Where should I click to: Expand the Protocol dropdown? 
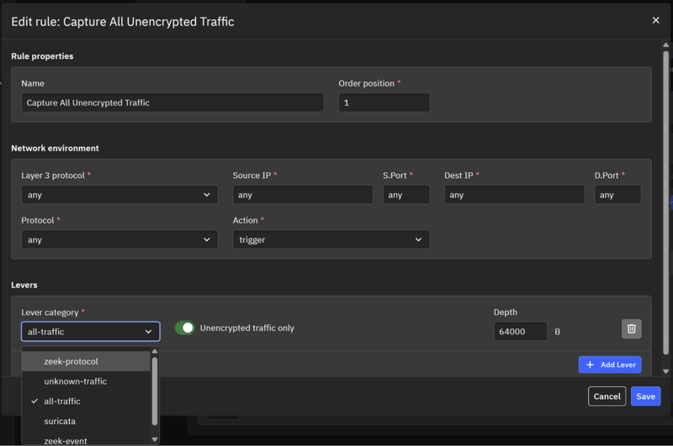(119, 239)
